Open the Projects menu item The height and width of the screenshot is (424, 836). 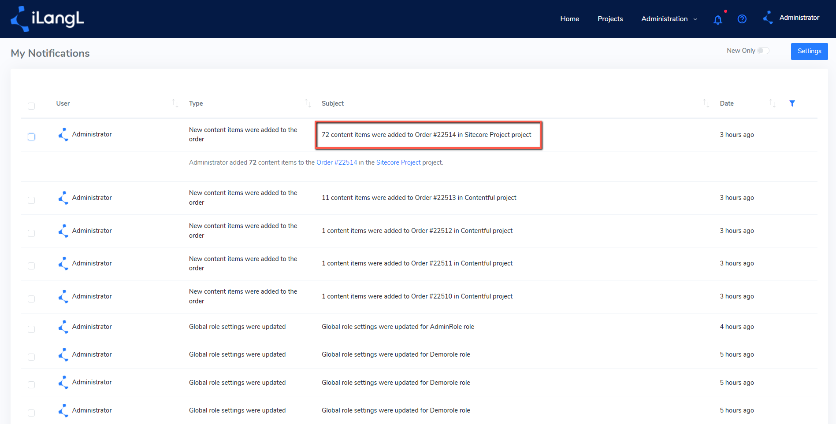(610, 19)
